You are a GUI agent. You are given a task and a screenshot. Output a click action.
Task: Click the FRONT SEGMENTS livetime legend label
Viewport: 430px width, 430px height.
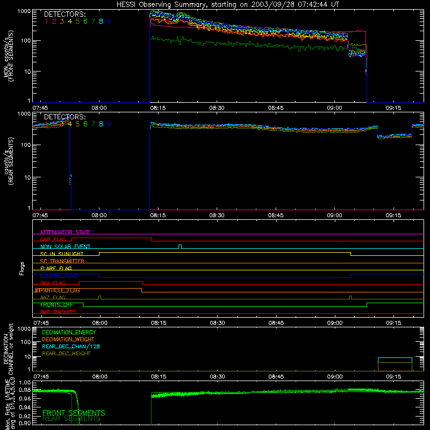tap(74, 413)
